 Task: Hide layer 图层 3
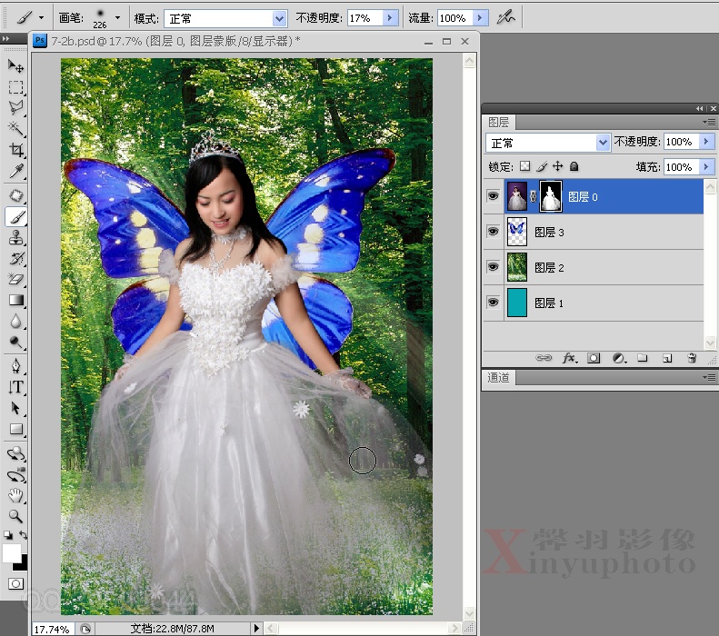[x=493, y=232]
